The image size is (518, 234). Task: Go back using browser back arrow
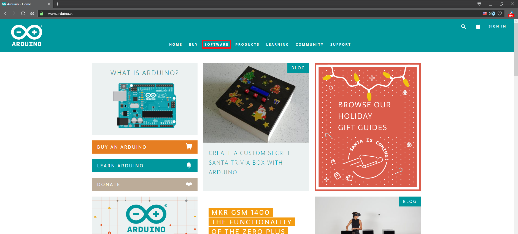[x=6, y=13]
